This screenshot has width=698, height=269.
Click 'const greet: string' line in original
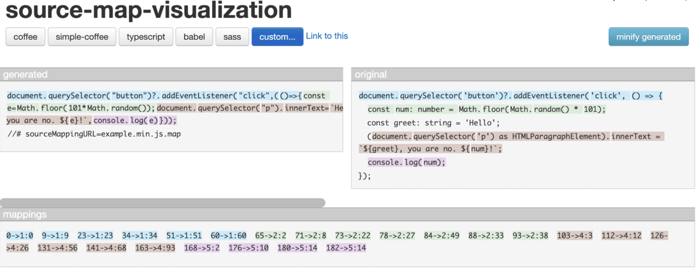point(434,123)
